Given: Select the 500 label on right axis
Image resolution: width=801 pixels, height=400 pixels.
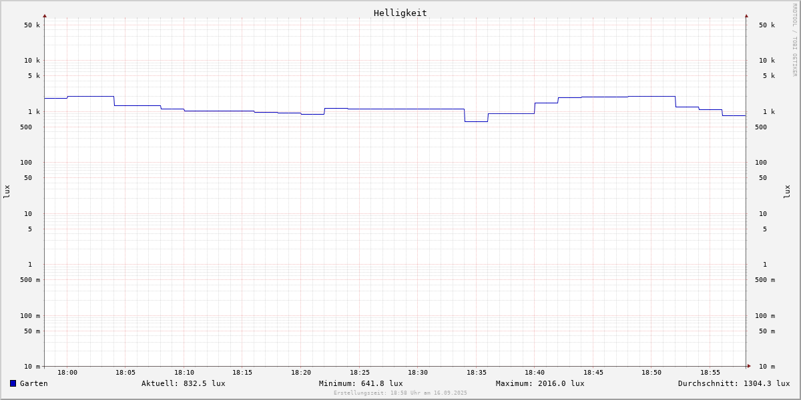Looking at the screenshot, I should click(x=761, y=127).
